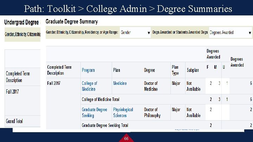The image size is (253, 142).
Task: Click the Degree column header
Action: [149, 70]
